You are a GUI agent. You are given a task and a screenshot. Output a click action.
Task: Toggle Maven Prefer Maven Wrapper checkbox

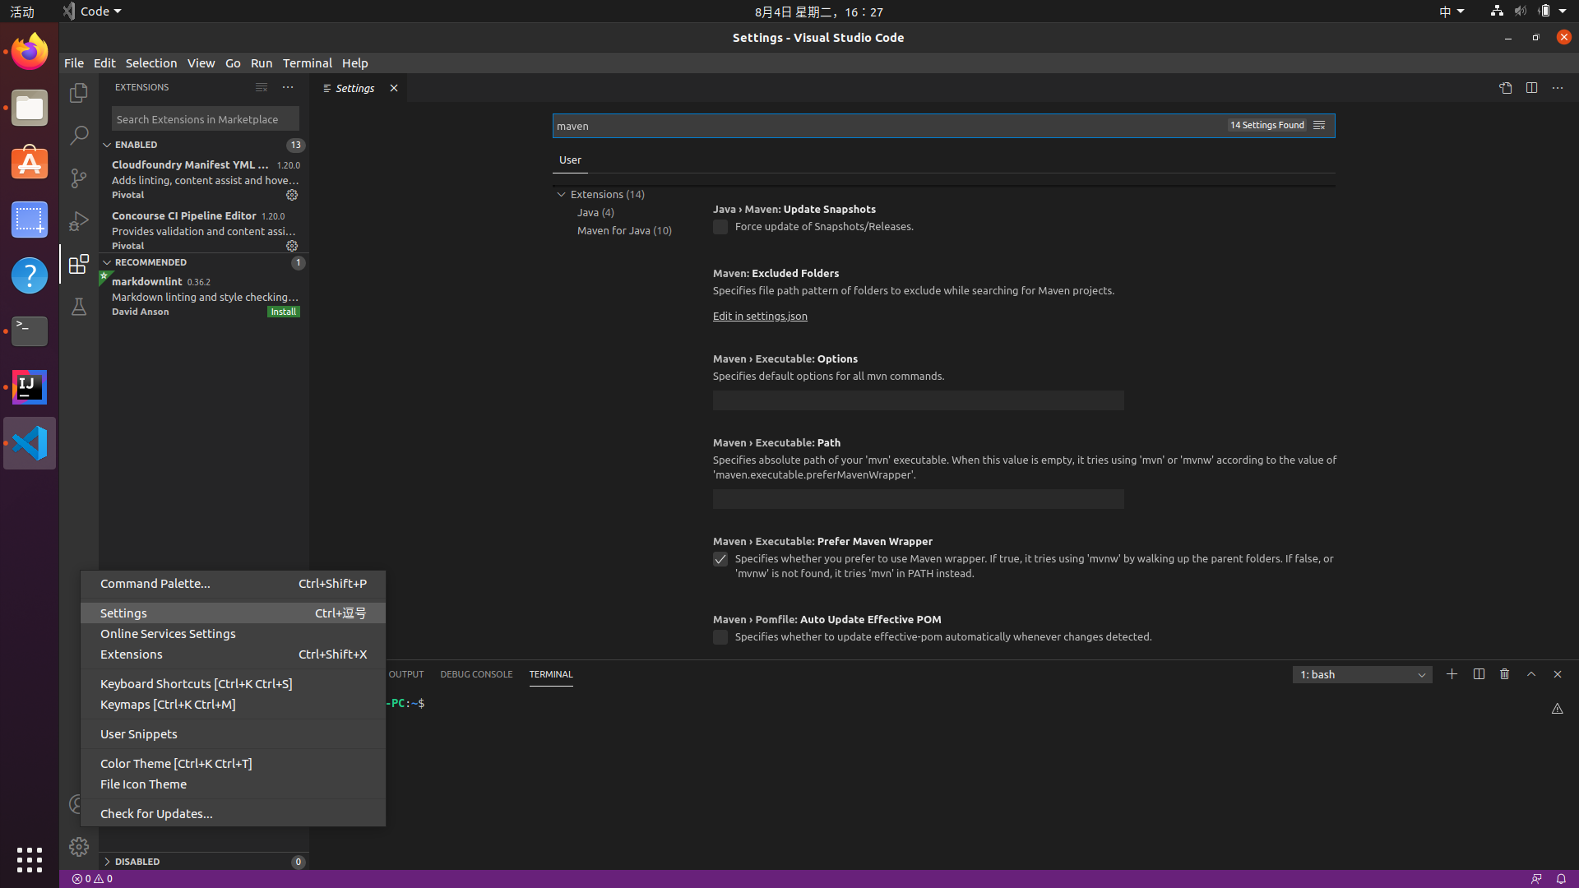[x=720, y=559]
